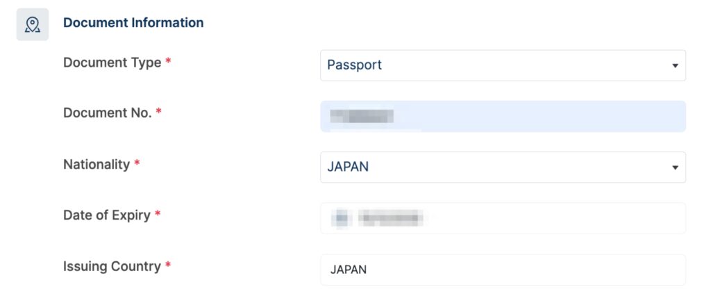
Task: Click the red asterisk beside Issuing Country
Action: [168, 265]
